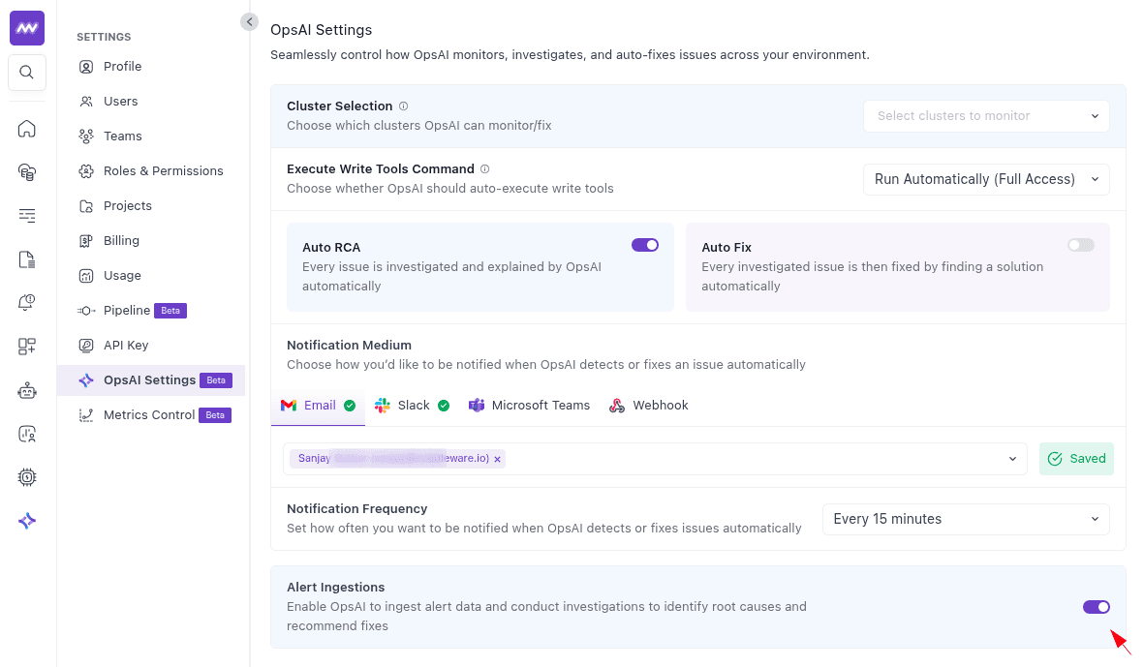
Task: Click the search icon in left rail
Action: (27, 73)
